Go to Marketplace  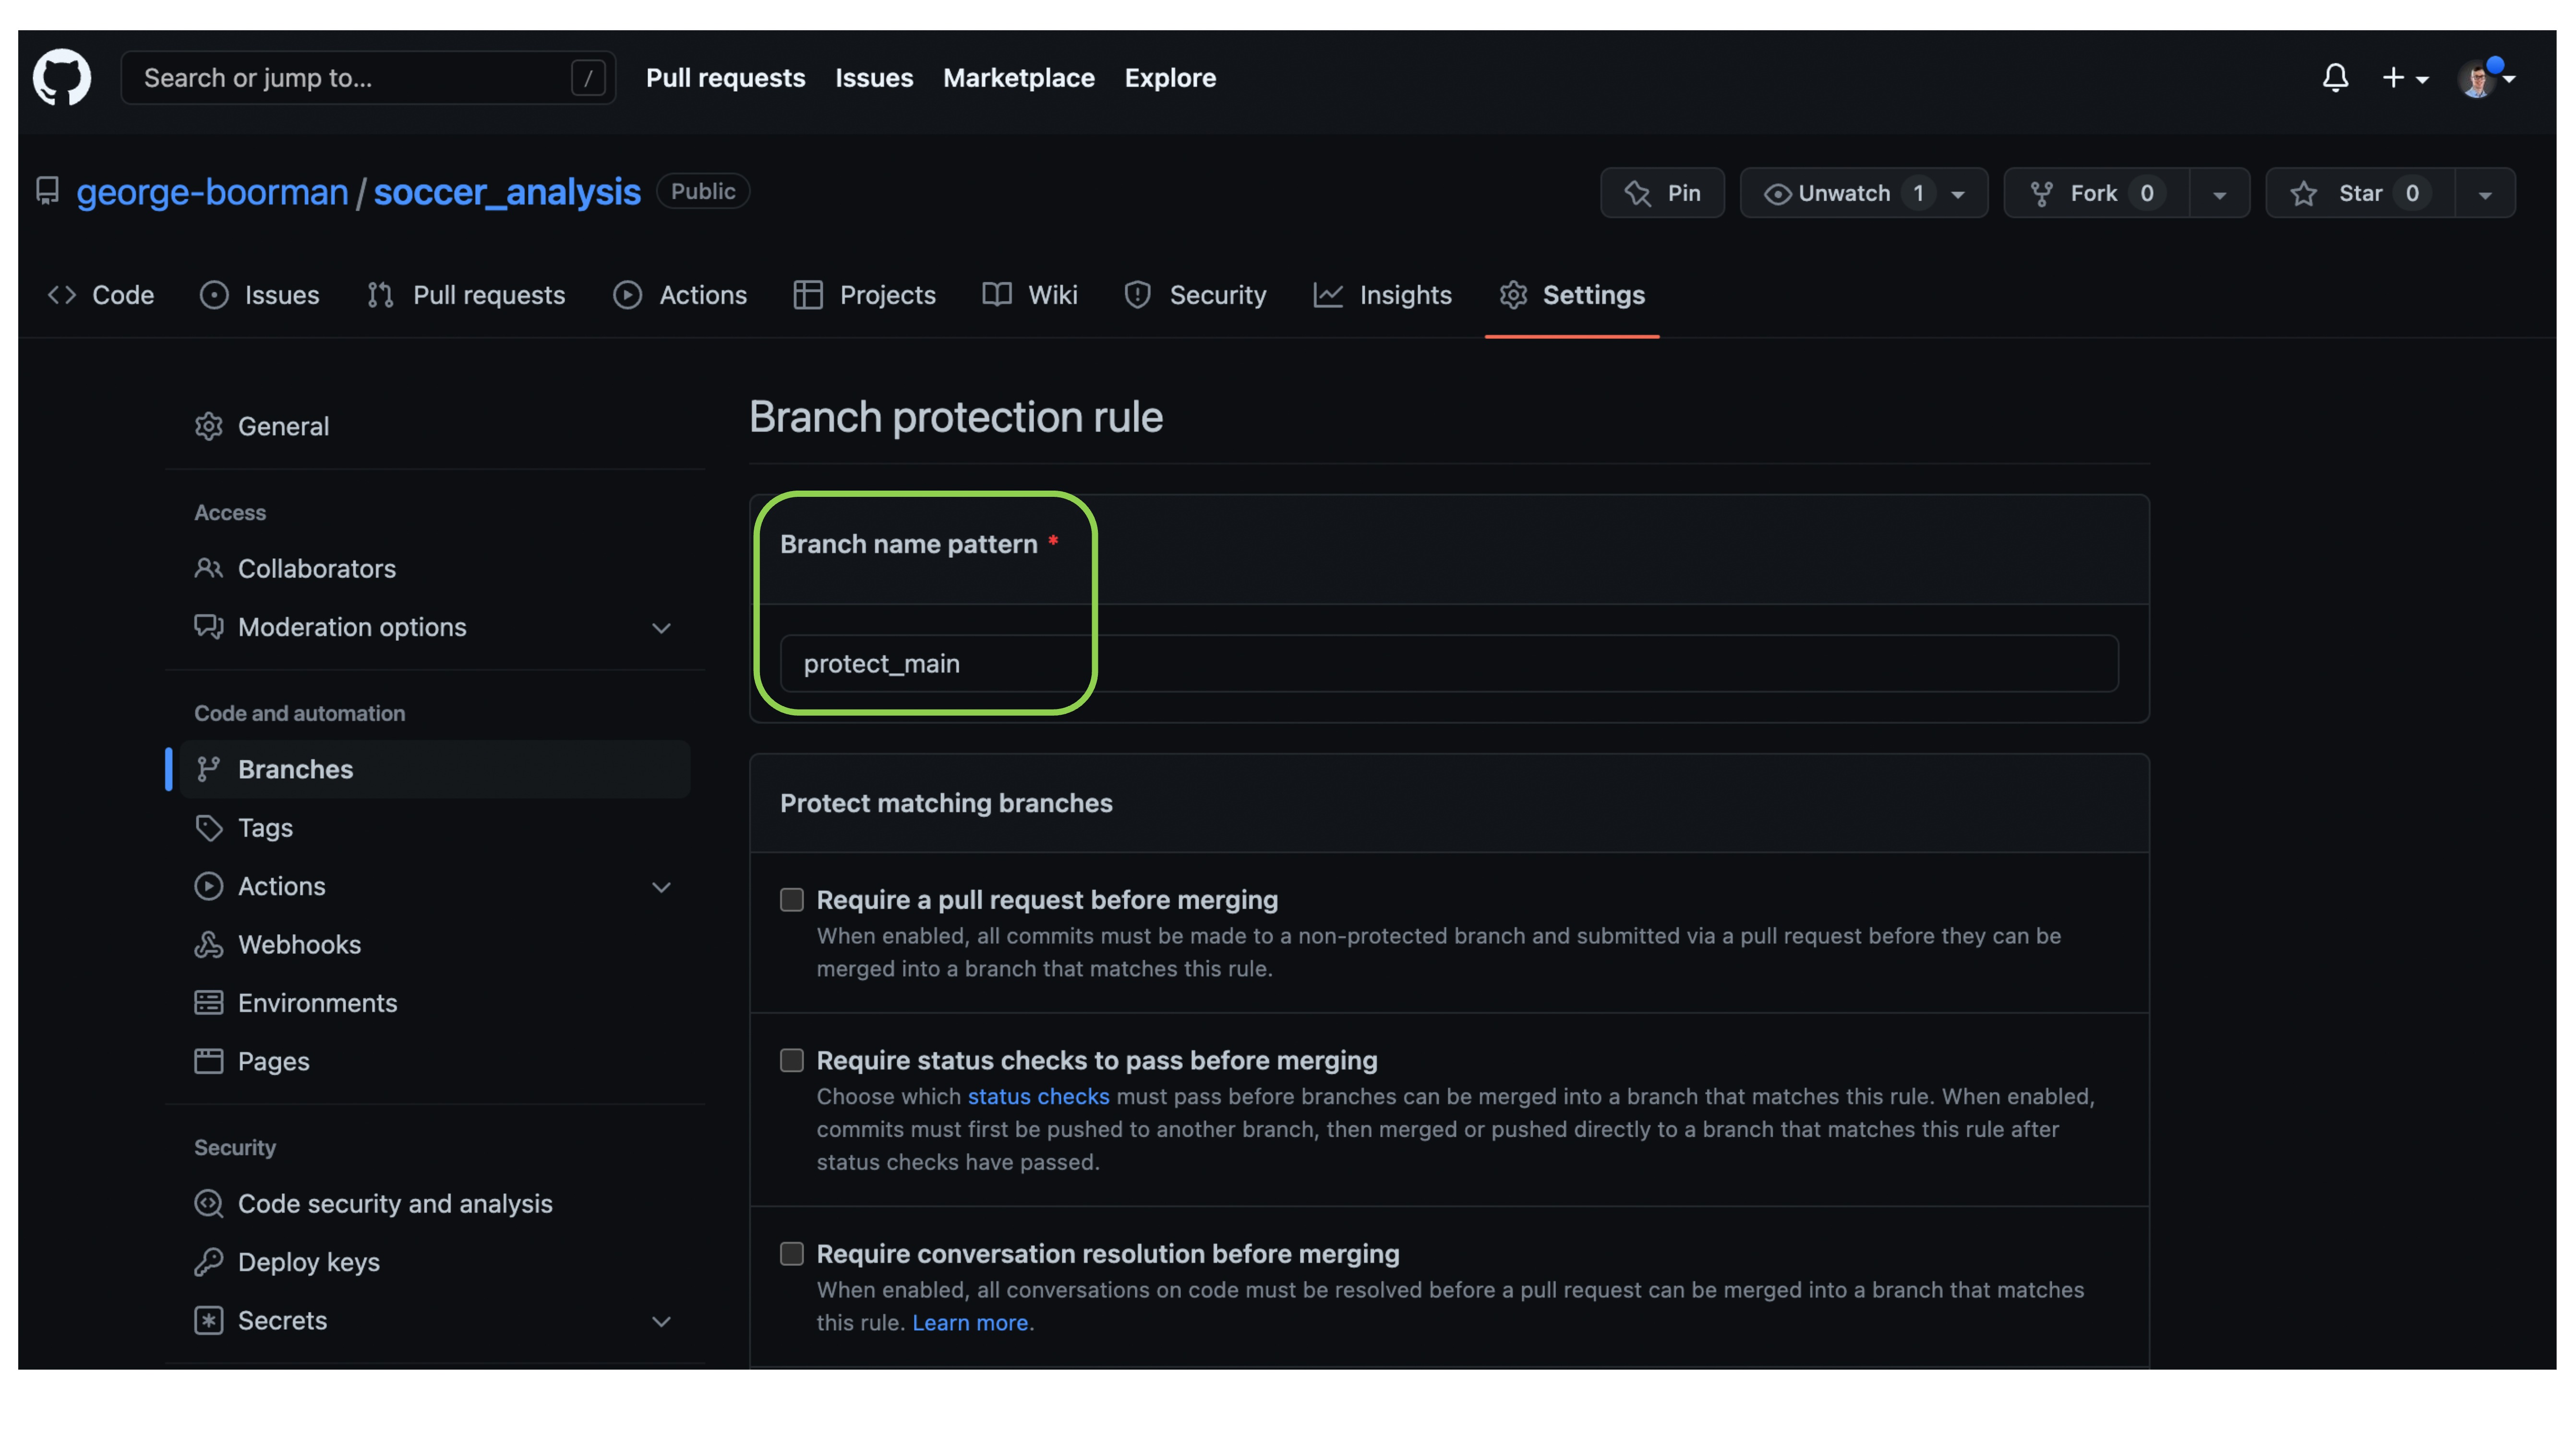[1018, 77]
